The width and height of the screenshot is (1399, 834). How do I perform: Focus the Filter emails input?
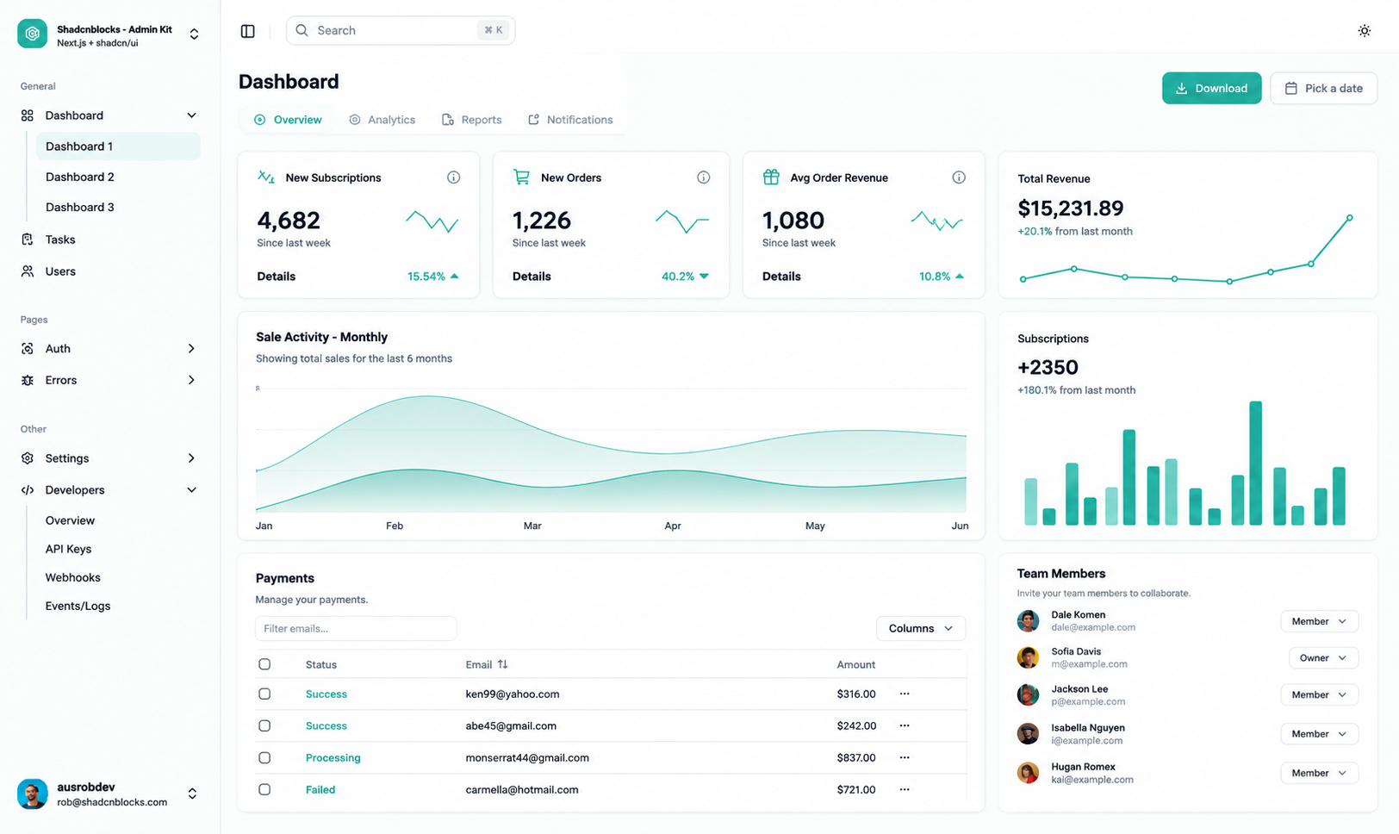tap(356, 628)
